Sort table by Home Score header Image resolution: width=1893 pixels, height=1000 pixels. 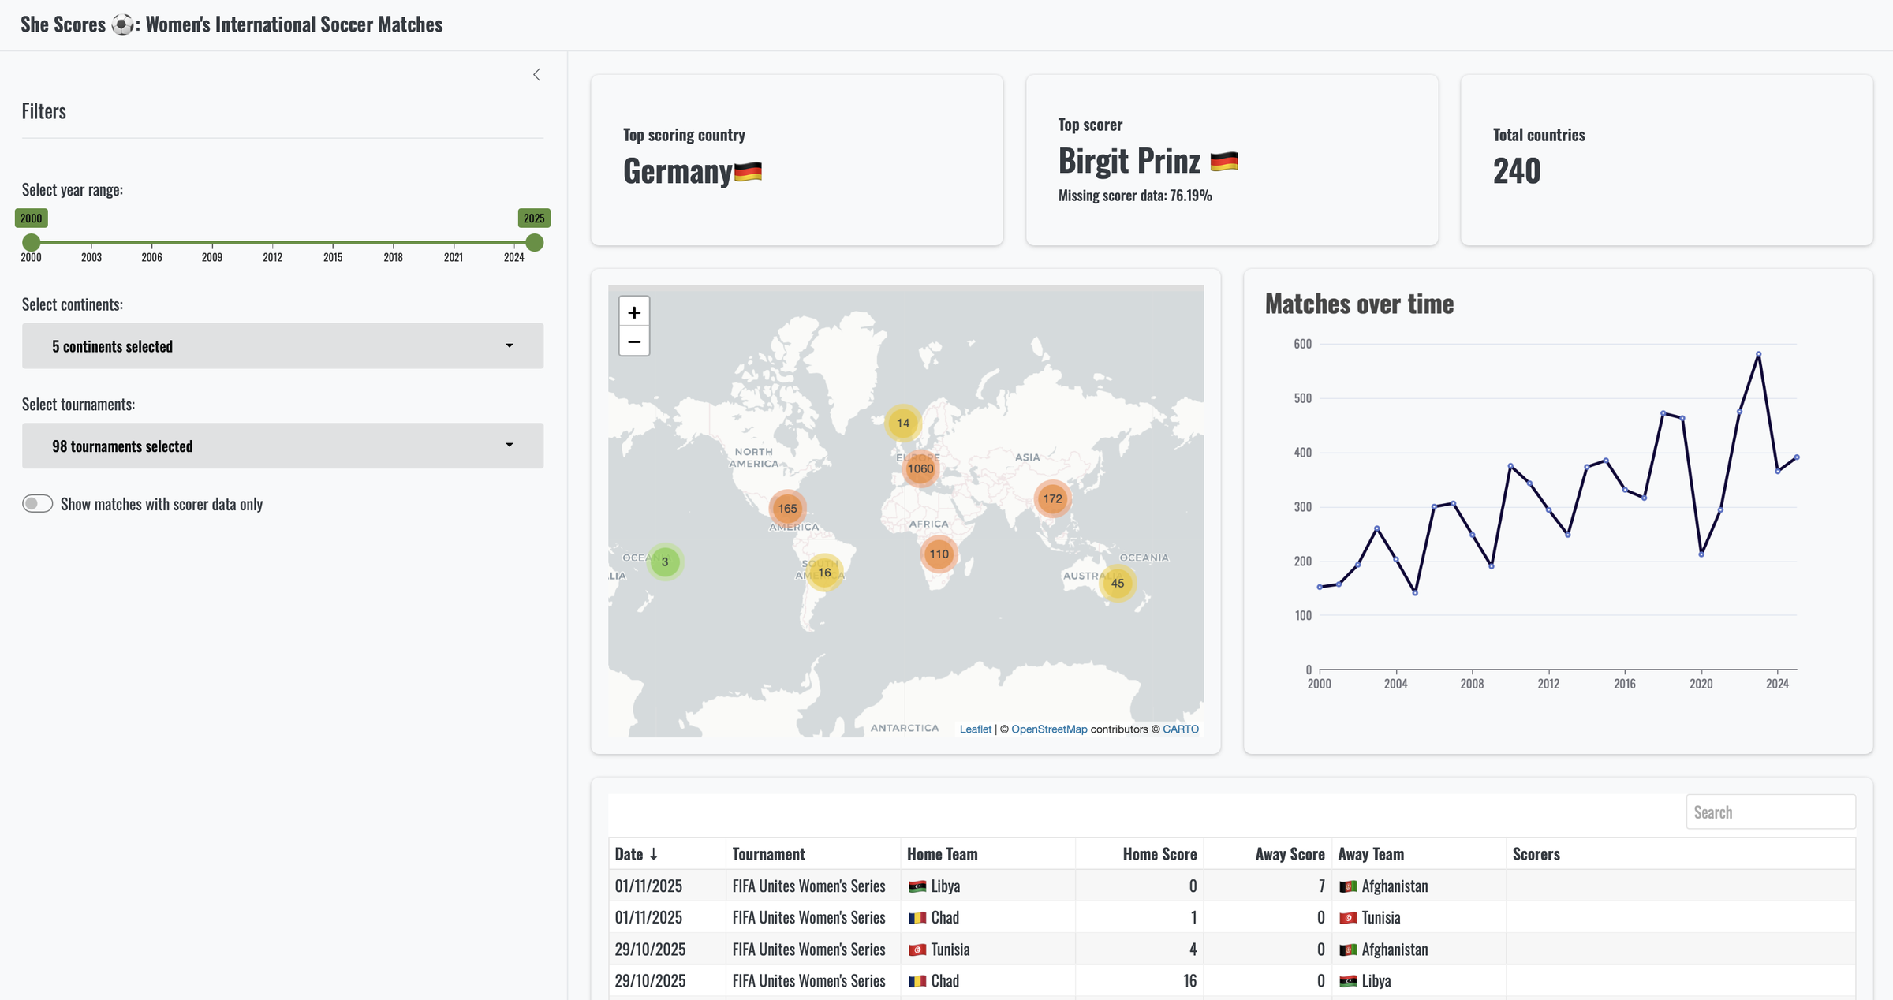point(1159,854)
